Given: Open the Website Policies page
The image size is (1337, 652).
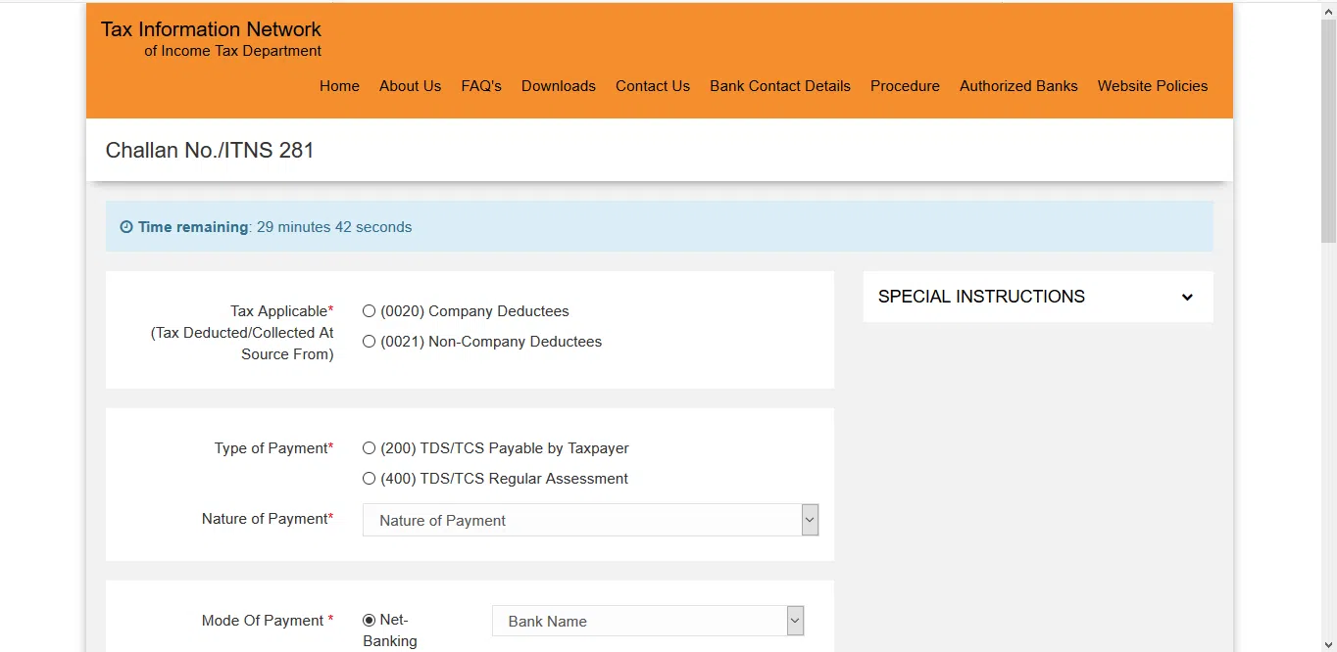Looking at the screenshot, I should click(x=1153, y=86).
